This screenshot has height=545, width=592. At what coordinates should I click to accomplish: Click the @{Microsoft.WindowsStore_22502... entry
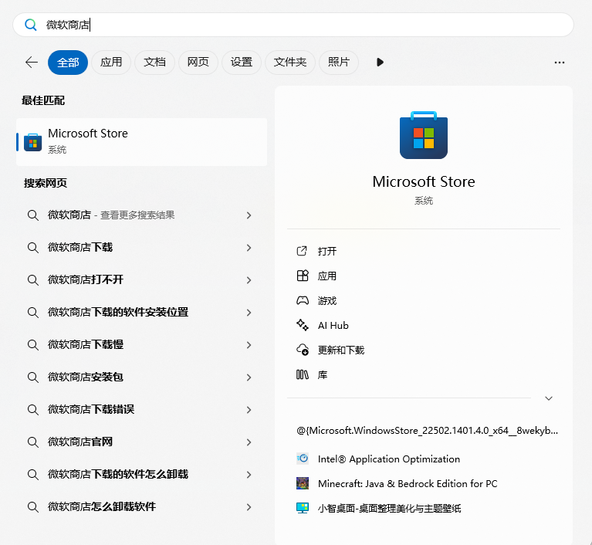click(x=427, y=431)
